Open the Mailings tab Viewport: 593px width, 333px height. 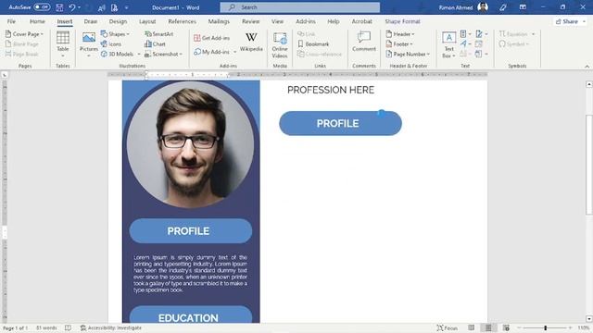219,21
